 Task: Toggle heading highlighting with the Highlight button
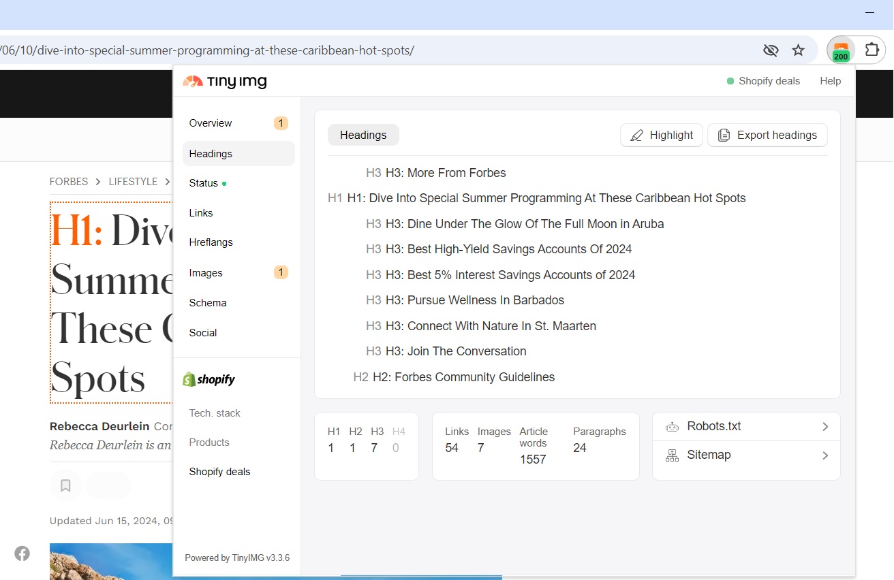660,135
